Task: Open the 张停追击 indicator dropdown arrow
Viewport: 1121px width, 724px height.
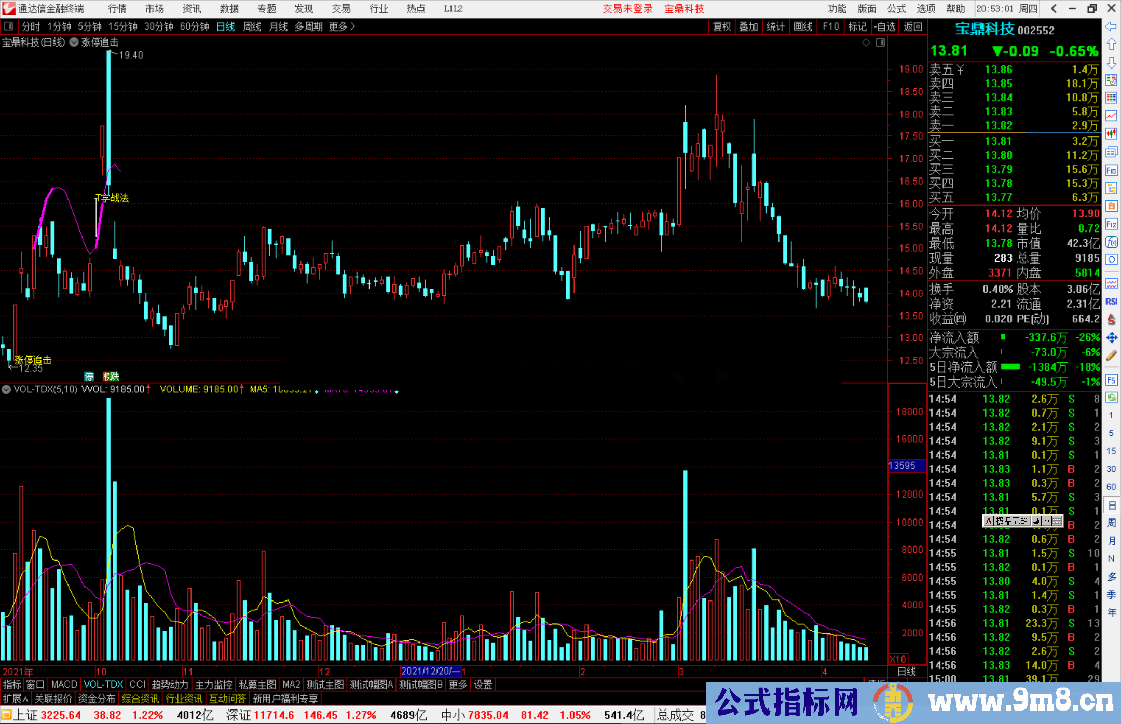Action: point(74,43)
